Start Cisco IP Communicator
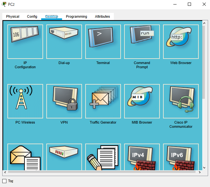This screenshot has width=210, height=187. 181,101
